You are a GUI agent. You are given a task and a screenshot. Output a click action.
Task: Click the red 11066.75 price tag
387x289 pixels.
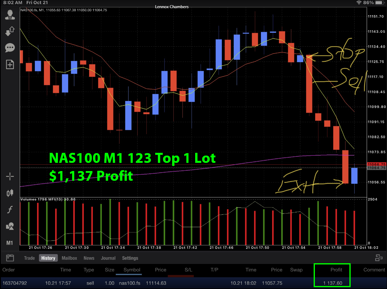click(x=377, y=164)
